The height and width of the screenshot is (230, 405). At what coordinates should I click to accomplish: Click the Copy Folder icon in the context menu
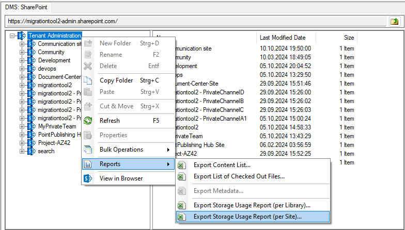coord(88,80)
